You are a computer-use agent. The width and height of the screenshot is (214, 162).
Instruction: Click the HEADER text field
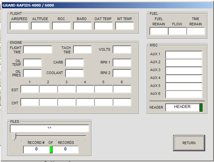tap(182, 107)
